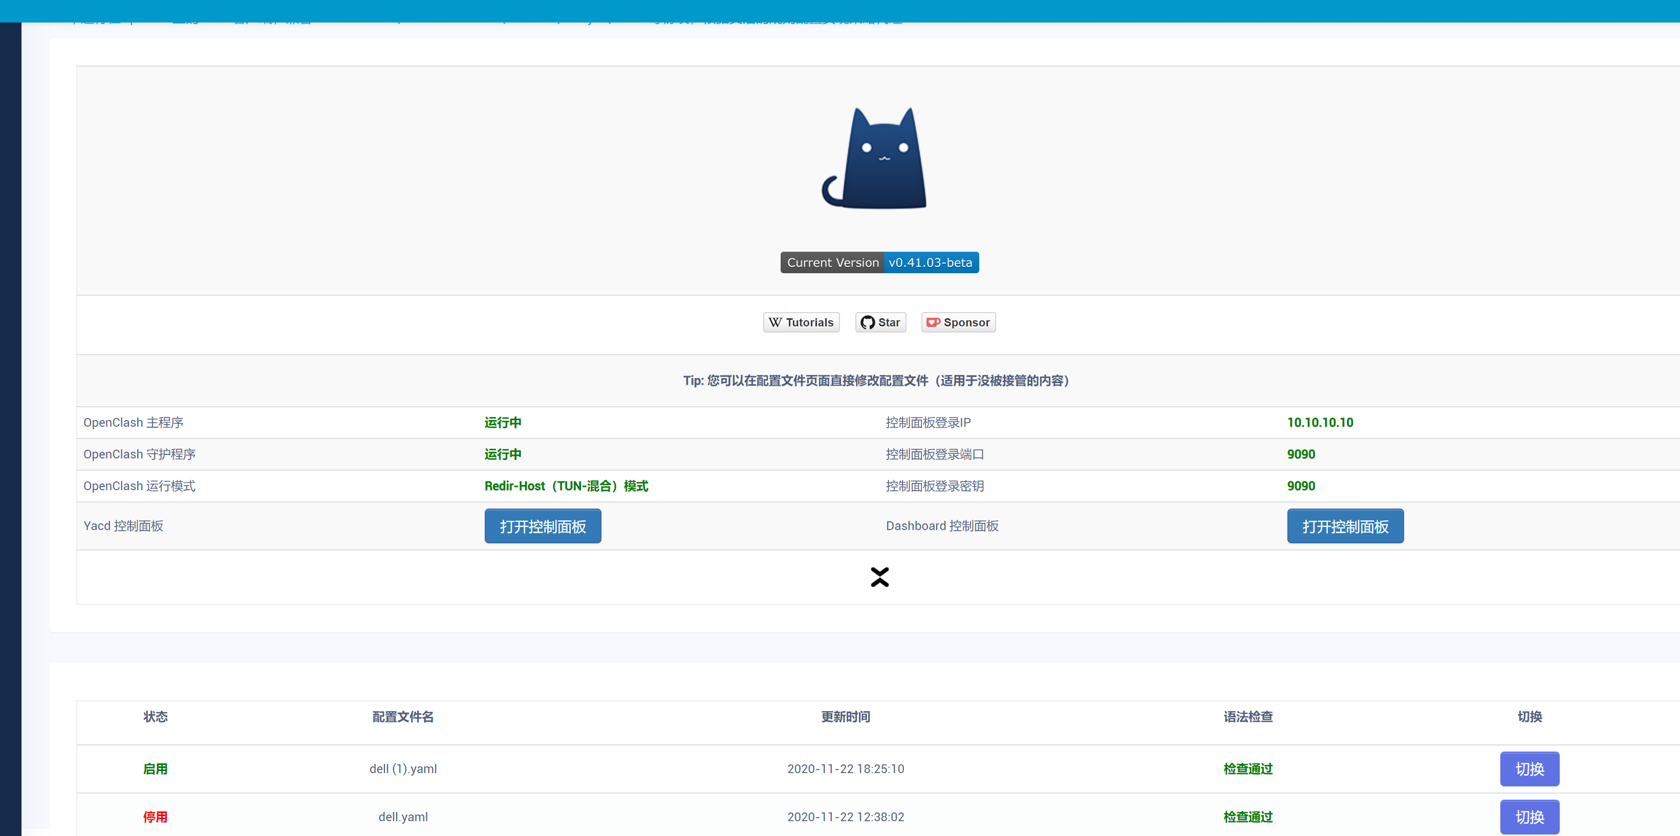1680x836 pixels.
Task: Click the GitHub octocat icon on Star
Action: pos(867,322)
